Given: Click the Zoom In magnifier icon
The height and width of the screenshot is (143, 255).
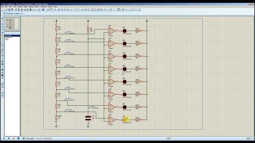Looking at the screenshot, I should coord(62,10).
